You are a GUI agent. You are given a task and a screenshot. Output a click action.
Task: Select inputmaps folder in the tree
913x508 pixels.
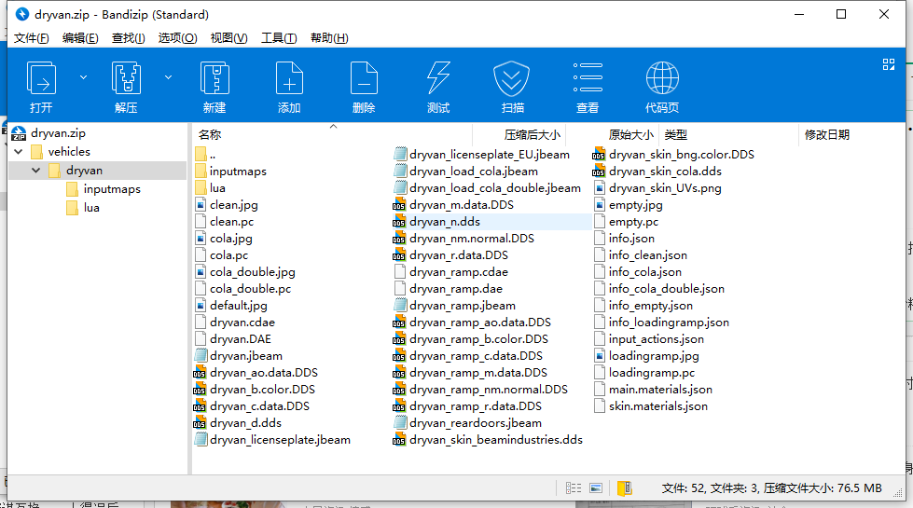tap(112, 189)
